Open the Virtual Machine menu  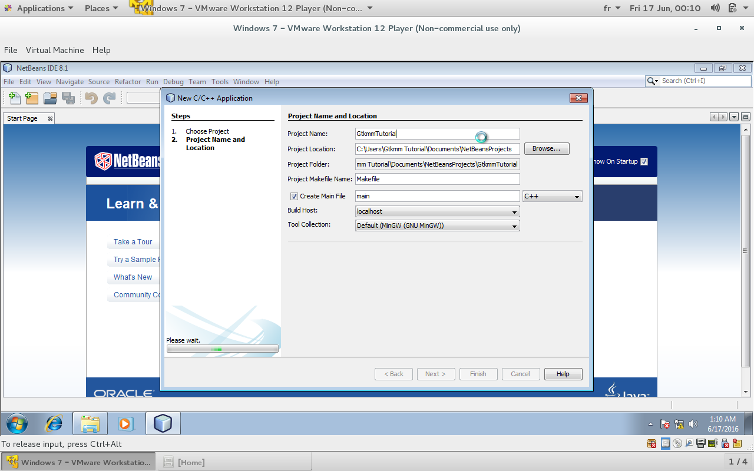[55, 50]
